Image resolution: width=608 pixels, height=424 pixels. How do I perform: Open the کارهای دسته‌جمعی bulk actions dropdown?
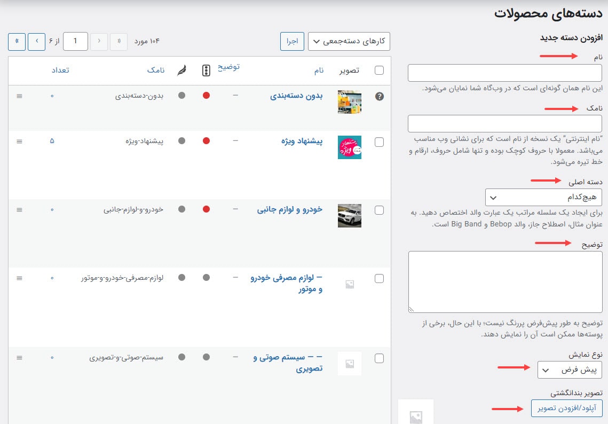[x=349, y=42]
